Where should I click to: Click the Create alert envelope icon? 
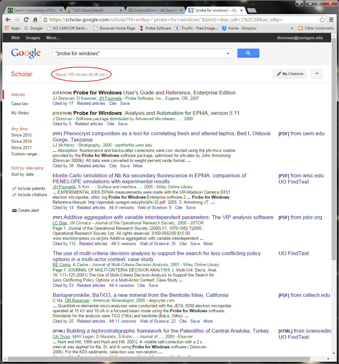pyautogui.click(x=14, y=211)
